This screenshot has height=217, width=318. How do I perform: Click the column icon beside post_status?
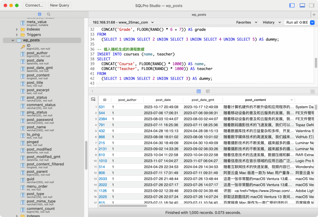click(23, 99)
